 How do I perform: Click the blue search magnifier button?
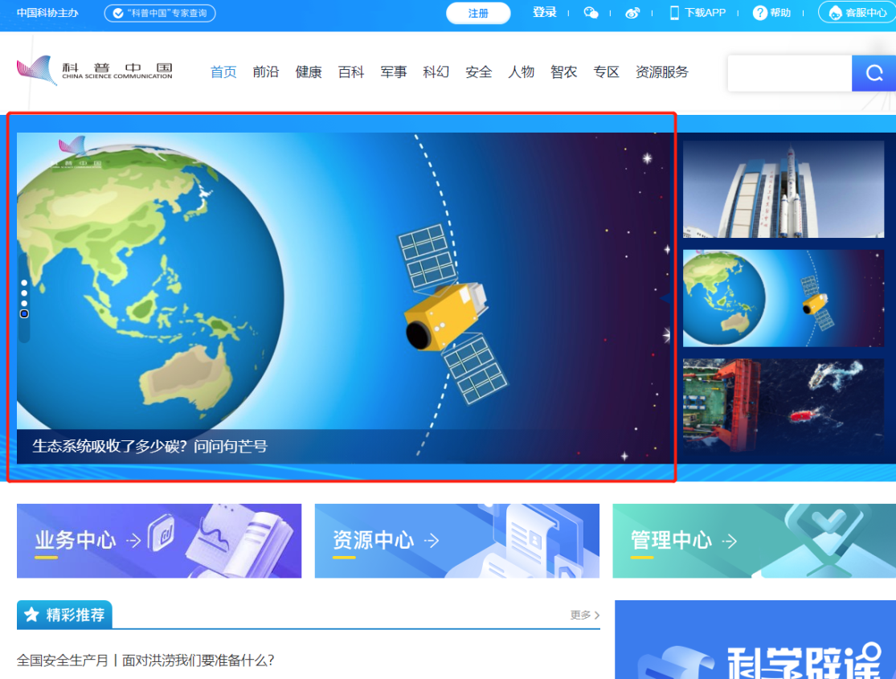pyautogui.click(x=873, y=73)
